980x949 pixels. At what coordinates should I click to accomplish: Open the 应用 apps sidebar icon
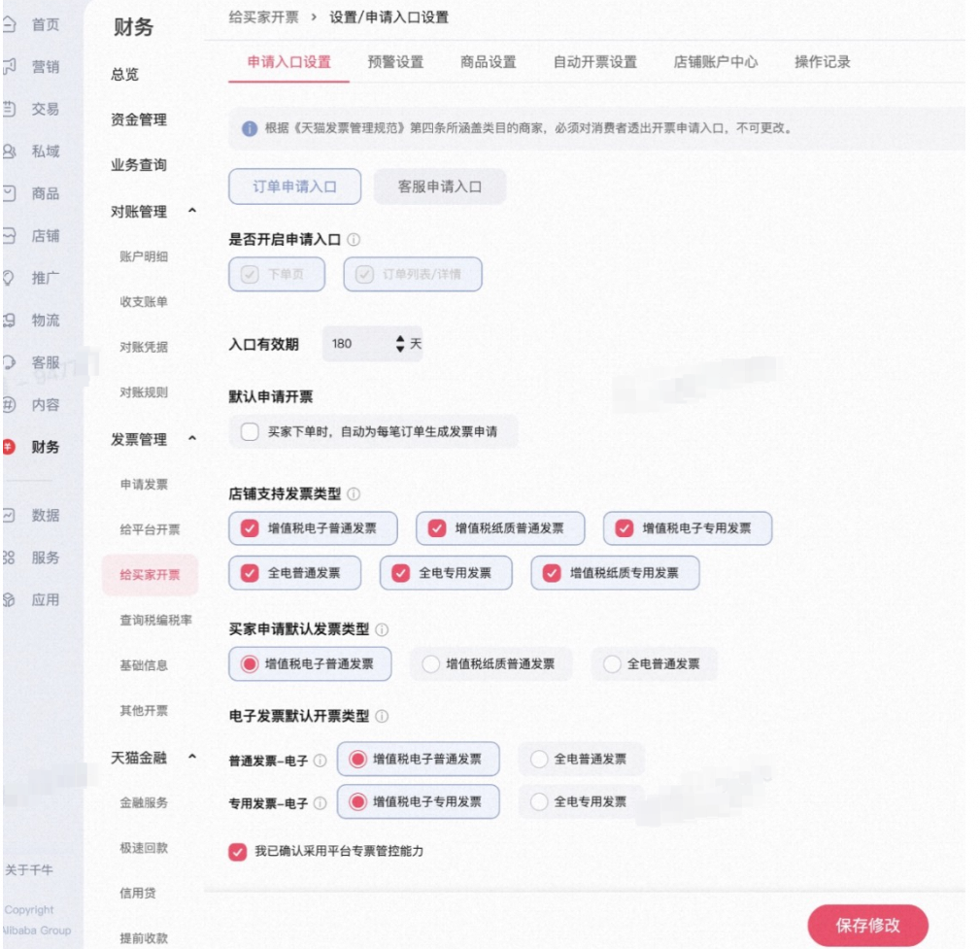click(10, 599)
